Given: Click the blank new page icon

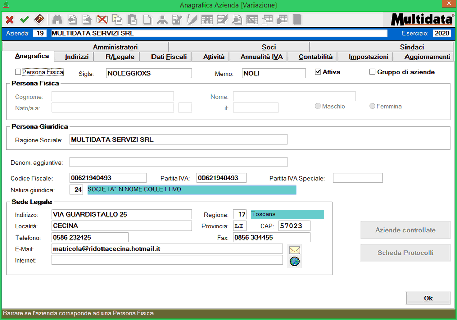Looking at the screenshot, I should [x=147, y=20].
